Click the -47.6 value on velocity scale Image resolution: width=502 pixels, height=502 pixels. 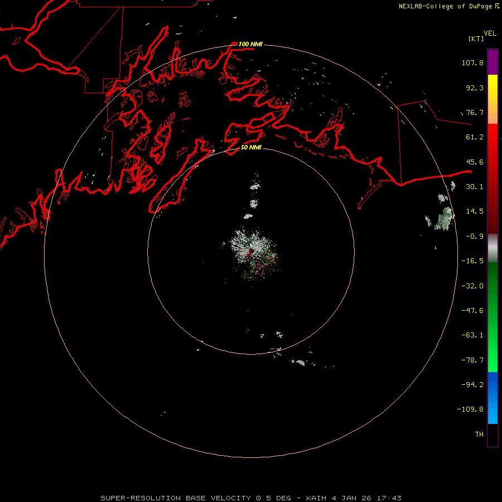472,311
